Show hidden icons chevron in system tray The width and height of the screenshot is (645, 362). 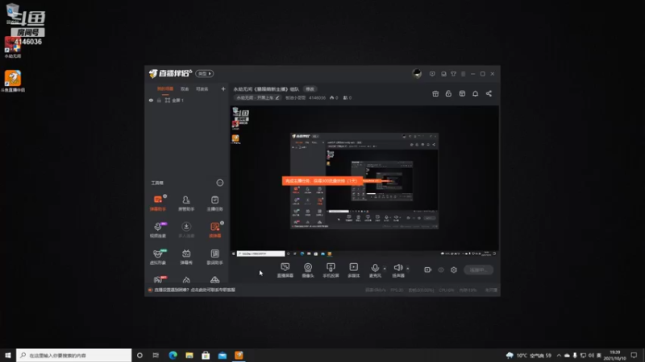click(559, 356)
